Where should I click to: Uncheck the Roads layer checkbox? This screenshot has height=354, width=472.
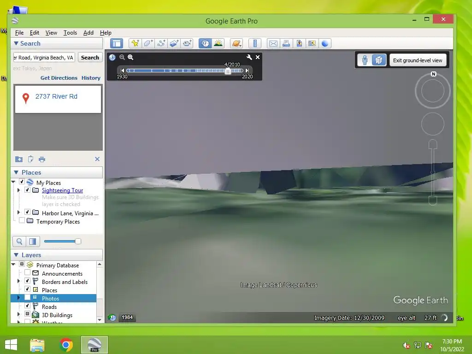coord(27,306)
